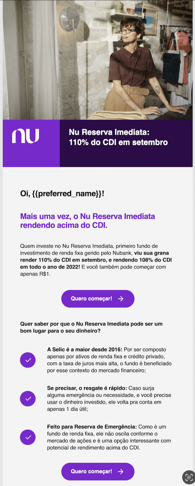Image resolution: width=195 pixels, height=486 pixels.
Task: Click the 'Quer saber por que' question text
Action: 91,327
